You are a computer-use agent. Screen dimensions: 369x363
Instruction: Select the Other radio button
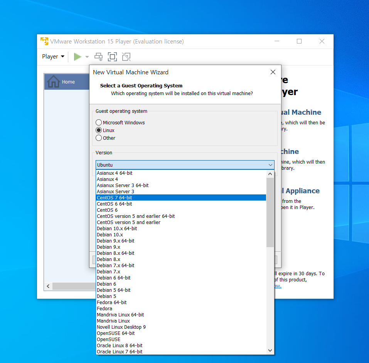[x=105, y=138]
